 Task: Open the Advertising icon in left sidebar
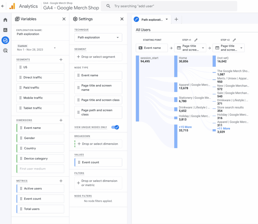[5, 51]
